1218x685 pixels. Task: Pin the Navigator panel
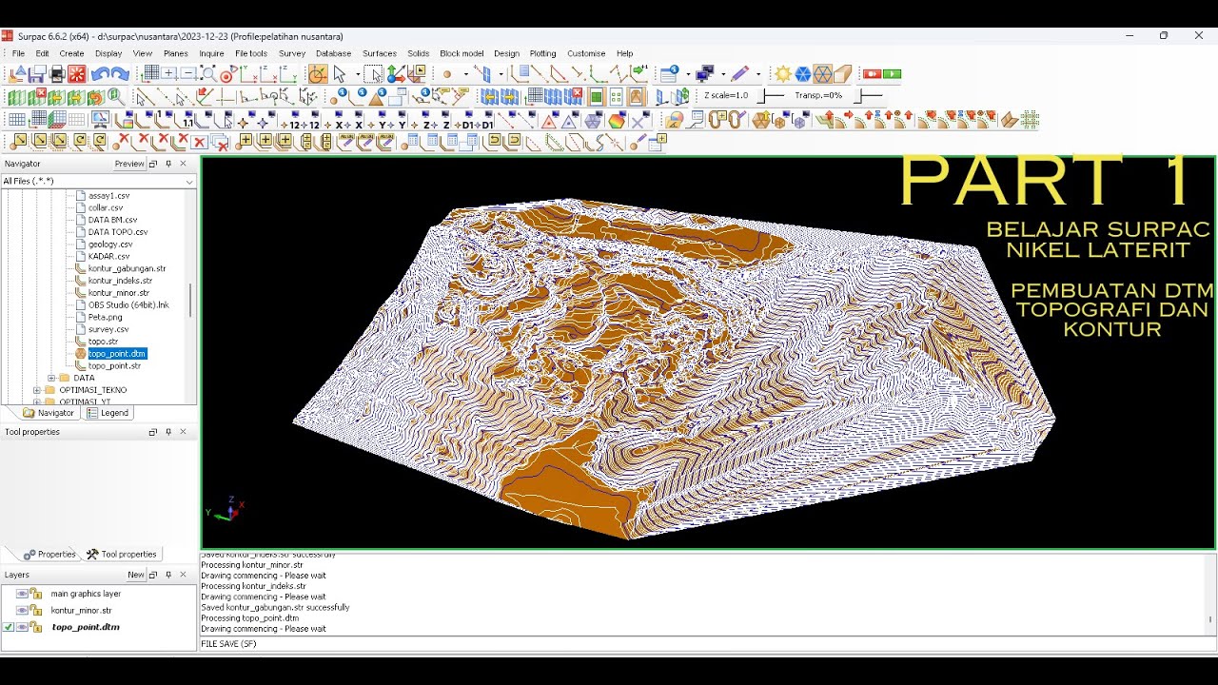(x=168, y=164)
